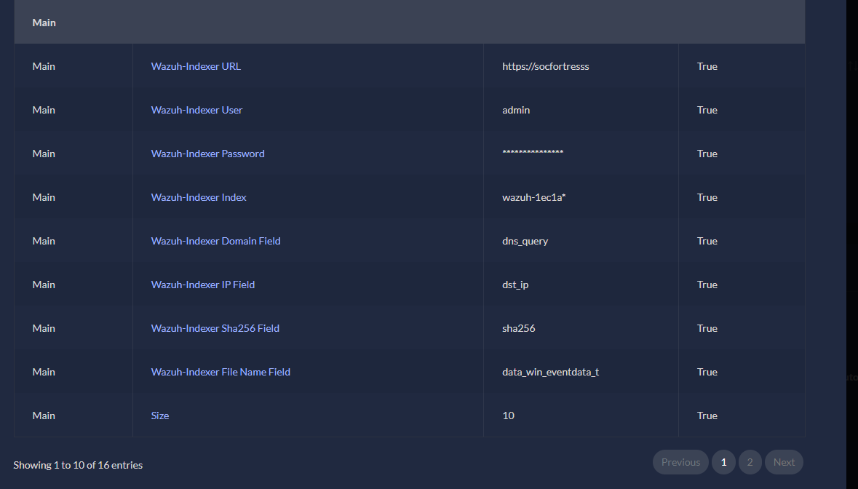Click 'True' in the Sha256 Field row
The image size is (858, 489).
pos(707,329)
